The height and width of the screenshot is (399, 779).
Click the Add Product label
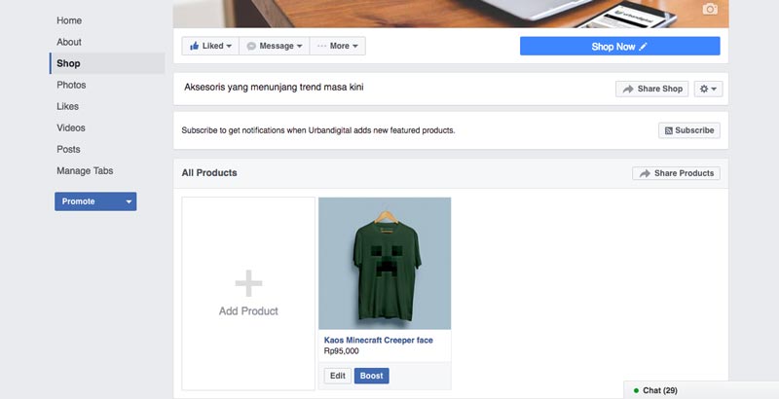(248, 311)
